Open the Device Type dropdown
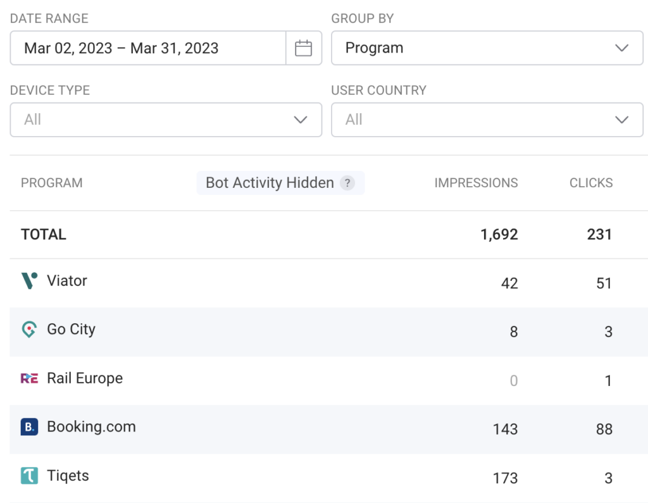This screenshot has width=648, height=503. [166, 120]
